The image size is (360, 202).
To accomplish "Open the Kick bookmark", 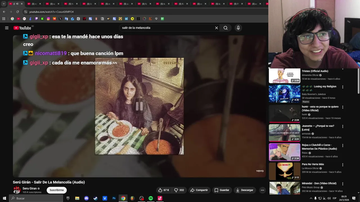I will point(42,19).
